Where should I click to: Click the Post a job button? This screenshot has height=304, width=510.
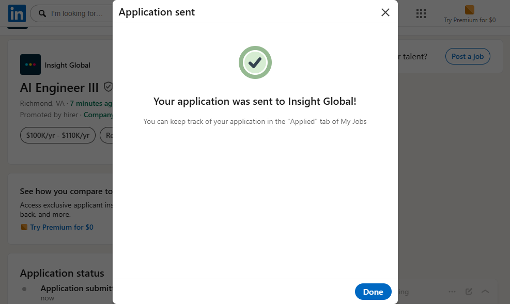(x=468, y=57)
